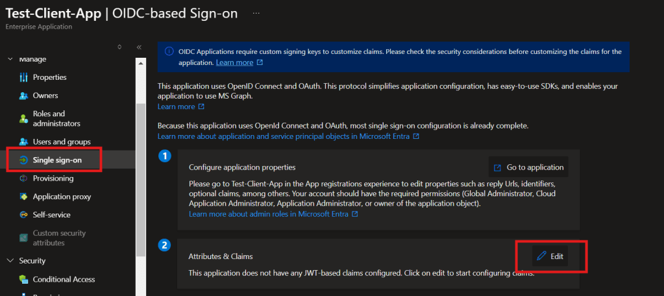The image size is (664, 296).
Task: Open the ellipsis menu beside page title
Action: (256, 13)
